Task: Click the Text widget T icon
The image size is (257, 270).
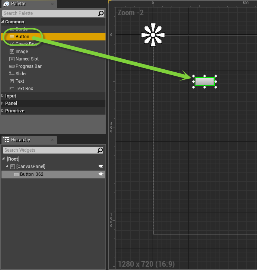Action: [x=12, y=81]
